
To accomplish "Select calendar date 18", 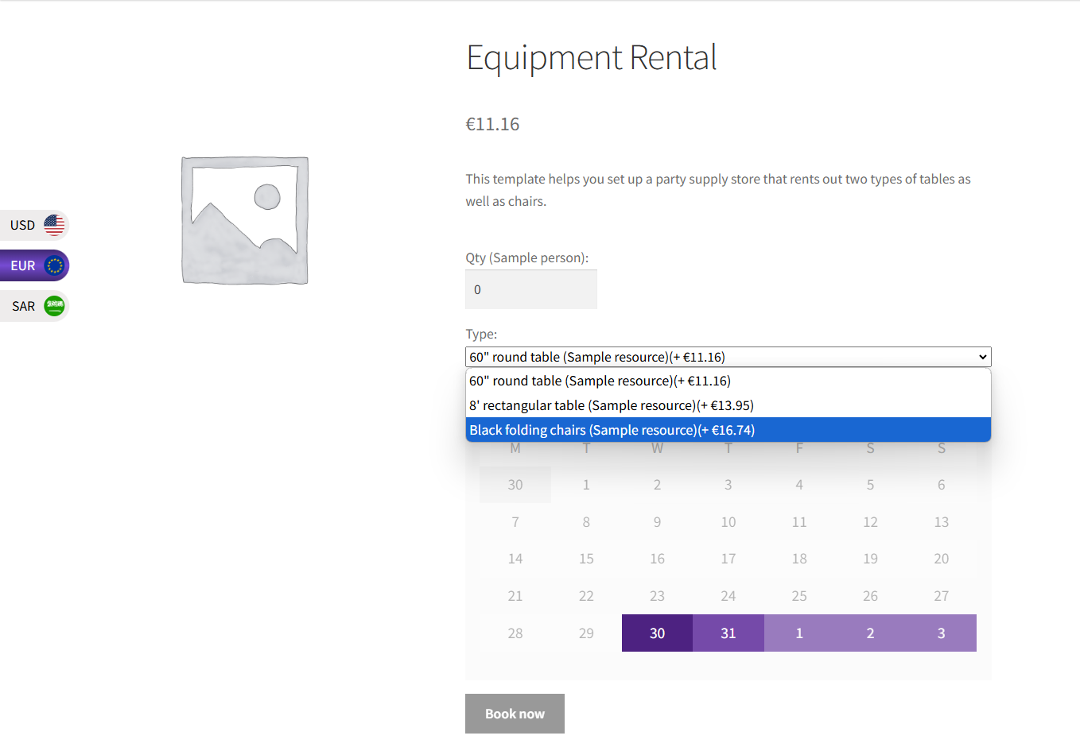I will (x=799, y=559).
